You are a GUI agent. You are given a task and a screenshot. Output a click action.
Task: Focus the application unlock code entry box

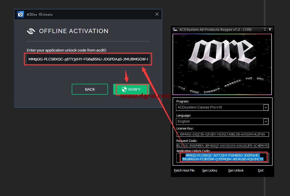[x=88, y=59]
